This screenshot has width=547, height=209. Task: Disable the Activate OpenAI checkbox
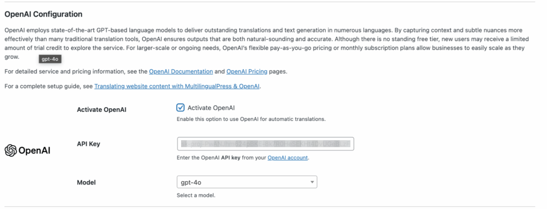pyautogui.click(x=181, y=108)
